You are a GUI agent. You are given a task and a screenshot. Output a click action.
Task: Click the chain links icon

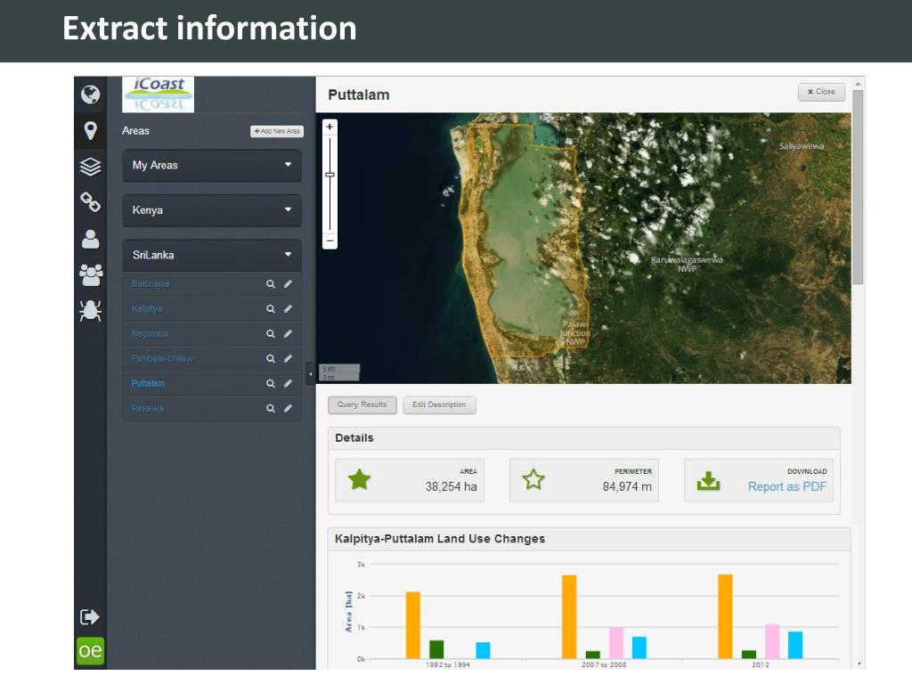(90, 202)
